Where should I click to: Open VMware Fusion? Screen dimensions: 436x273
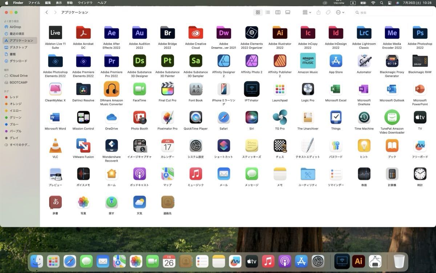(x=83, y=145)
